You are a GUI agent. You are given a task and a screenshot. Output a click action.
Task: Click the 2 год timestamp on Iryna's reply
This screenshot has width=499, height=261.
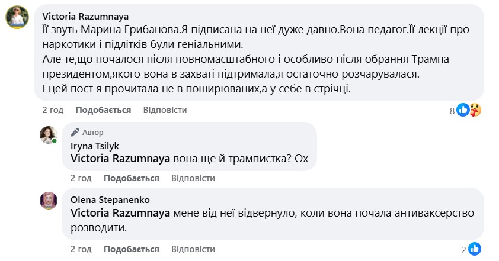click(x=81, y=178)
